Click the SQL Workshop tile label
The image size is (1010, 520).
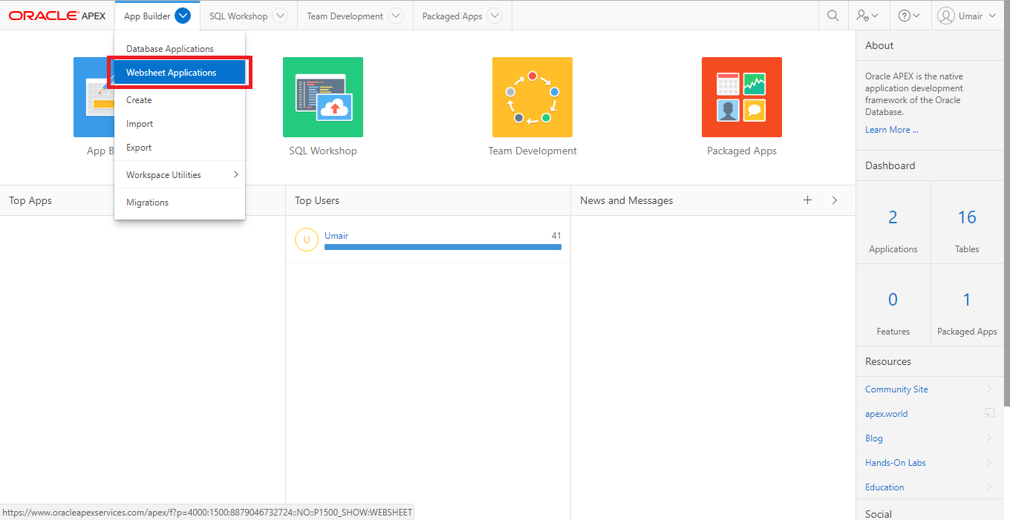click(x=323, y=151)
